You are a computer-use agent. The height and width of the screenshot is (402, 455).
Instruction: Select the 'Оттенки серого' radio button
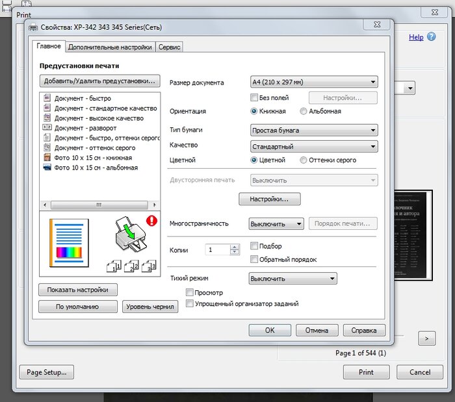point(304,160)
